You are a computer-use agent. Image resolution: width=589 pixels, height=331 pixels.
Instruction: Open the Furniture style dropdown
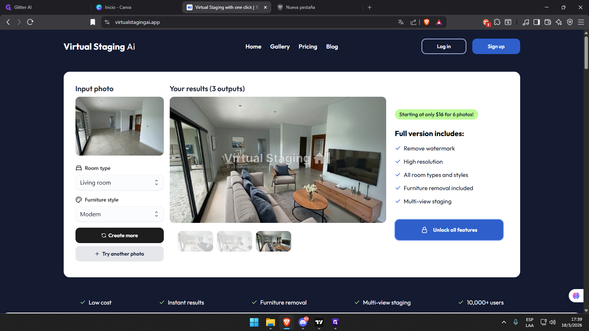click(x=119, y=214)
